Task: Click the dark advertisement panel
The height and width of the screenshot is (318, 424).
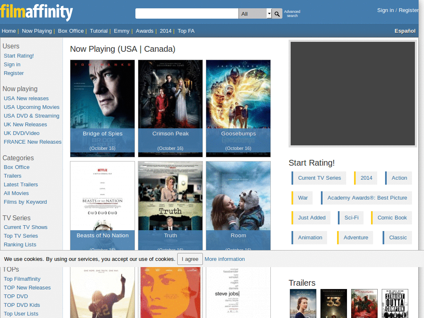Action: 353,94
